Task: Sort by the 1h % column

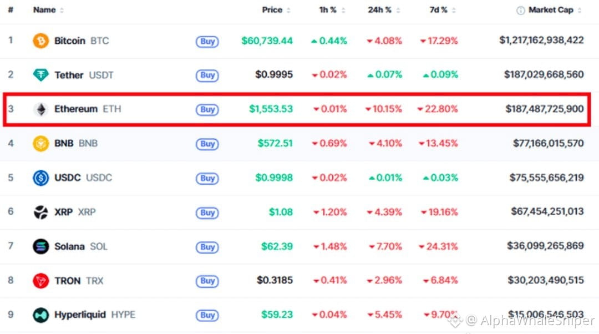Action: [x=332, y=10]
